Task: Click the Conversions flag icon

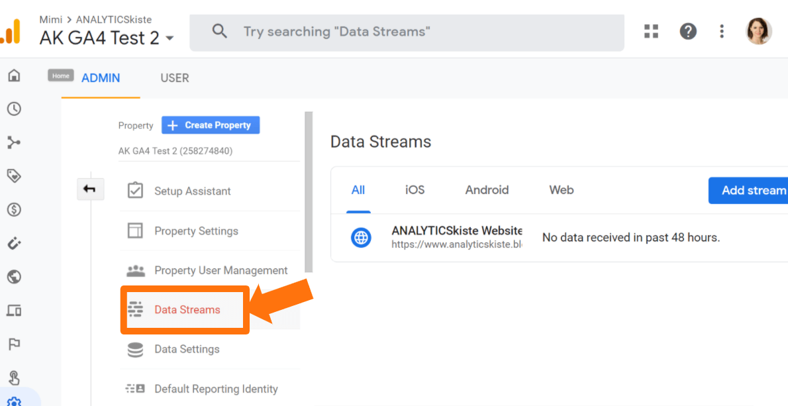Action: click(x=14, y=344)
